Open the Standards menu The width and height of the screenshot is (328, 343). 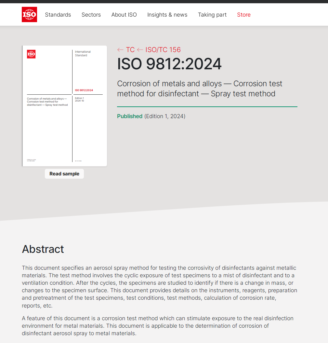pyautogui.click(x=58, y=15)
